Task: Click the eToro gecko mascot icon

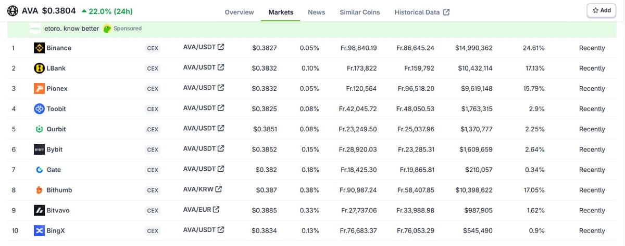Action: coord(107,29)
